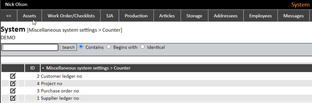Open the SJA tab
312x103 pixels.
pos(110,16)
